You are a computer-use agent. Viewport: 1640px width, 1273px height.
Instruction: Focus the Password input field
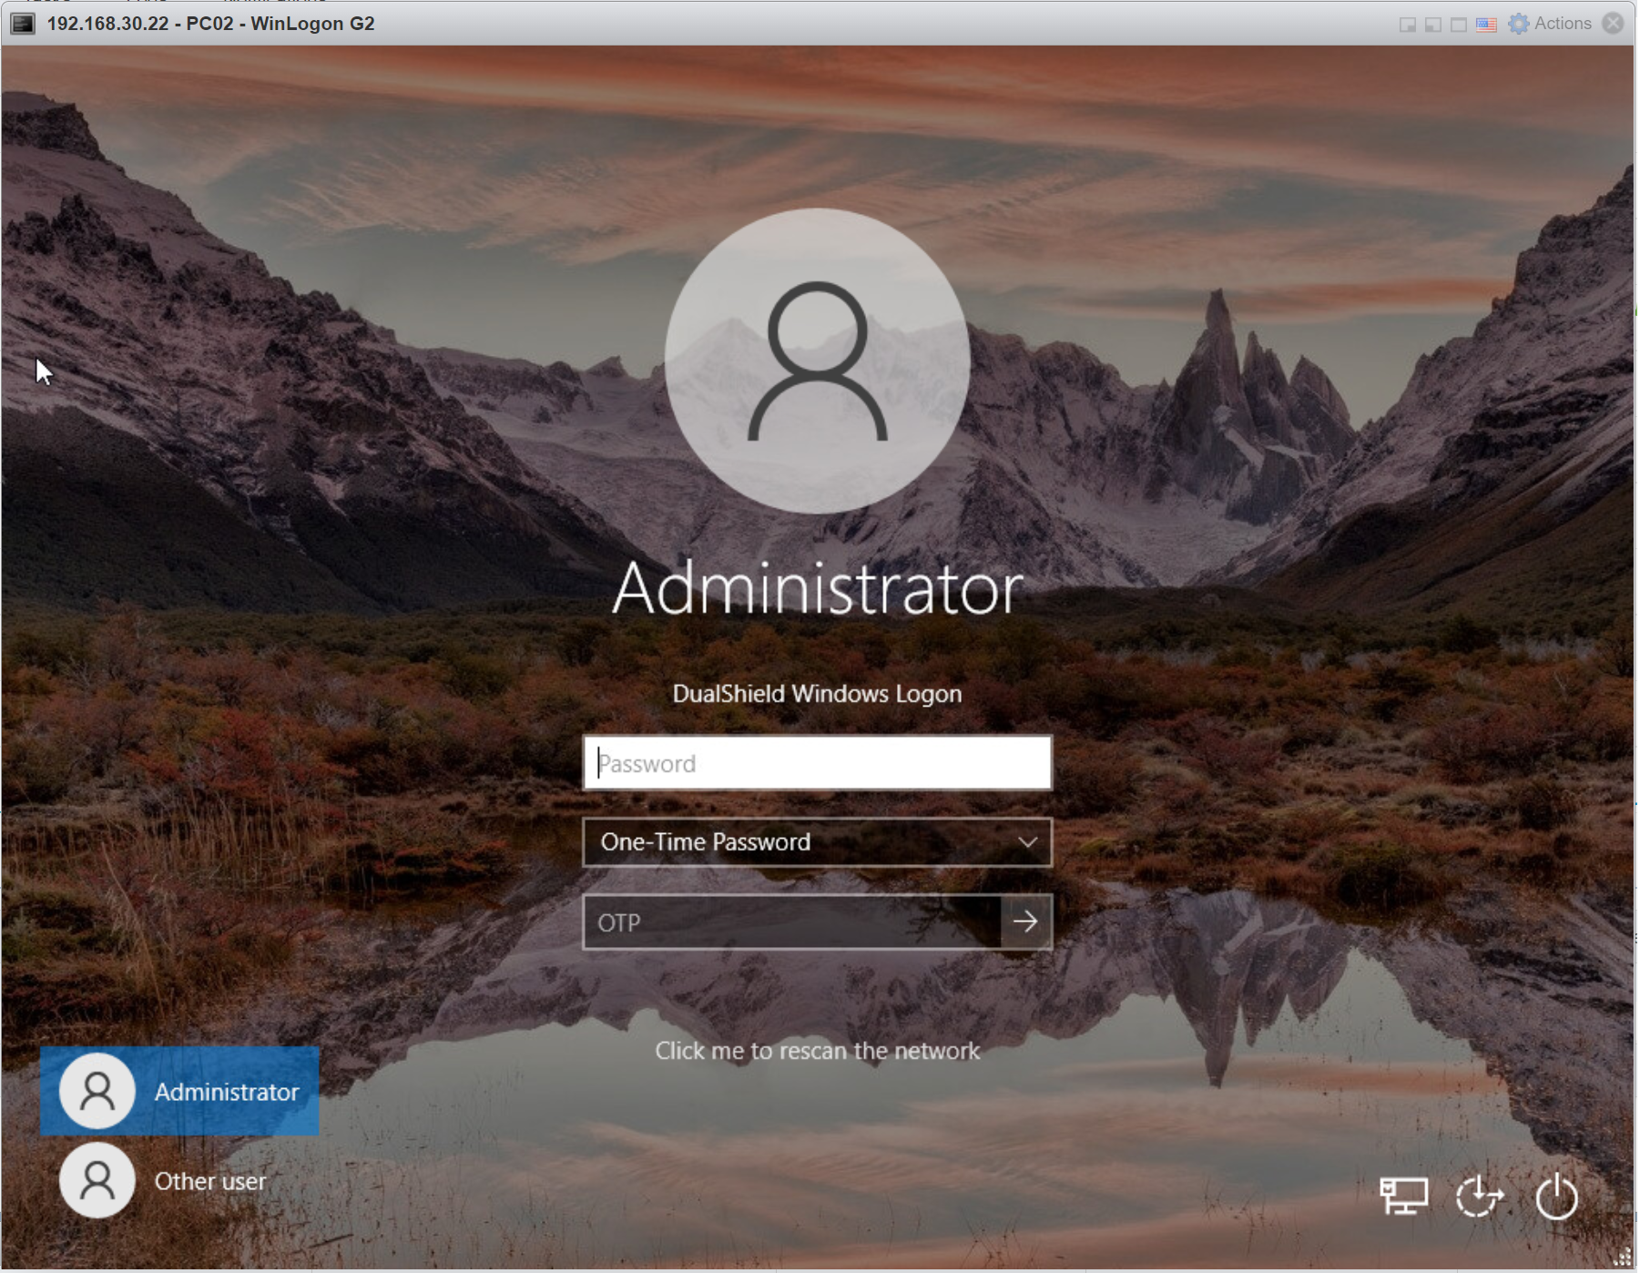[x=817, y=763]
